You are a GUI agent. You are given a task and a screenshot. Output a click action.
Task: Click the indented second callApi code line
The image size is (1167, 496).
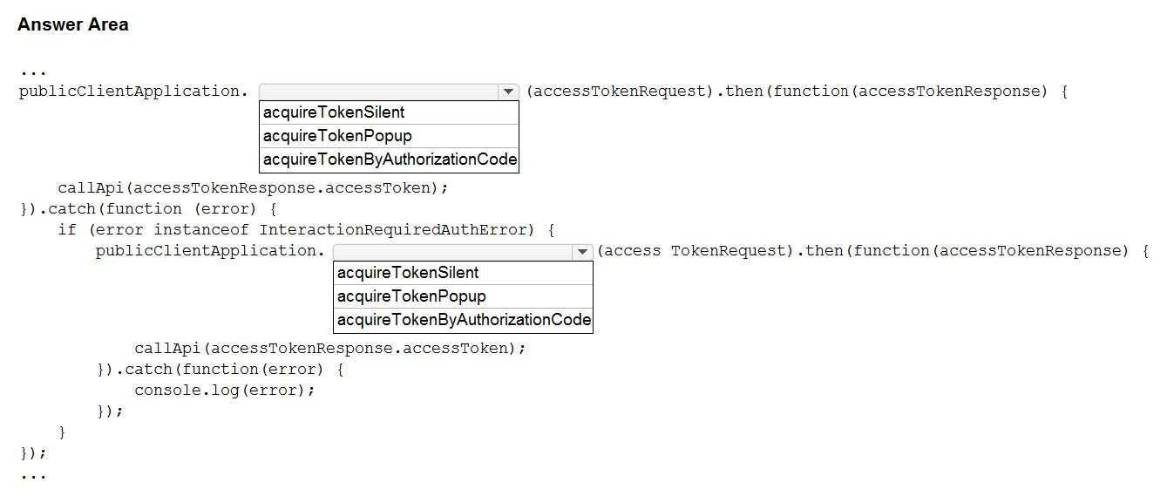click(330, 348)
